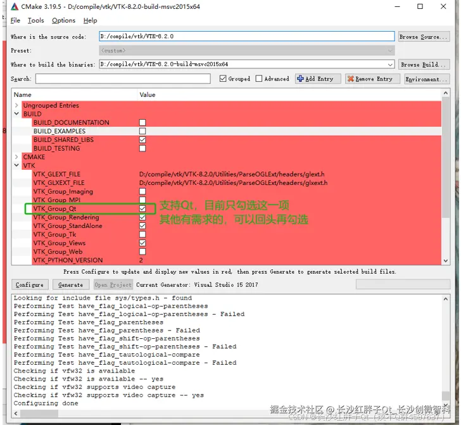The width and height of the screenshot is (461, 425).
Task: Check BUILD_EXAMPLES option
Action: [x=142, y=131]
